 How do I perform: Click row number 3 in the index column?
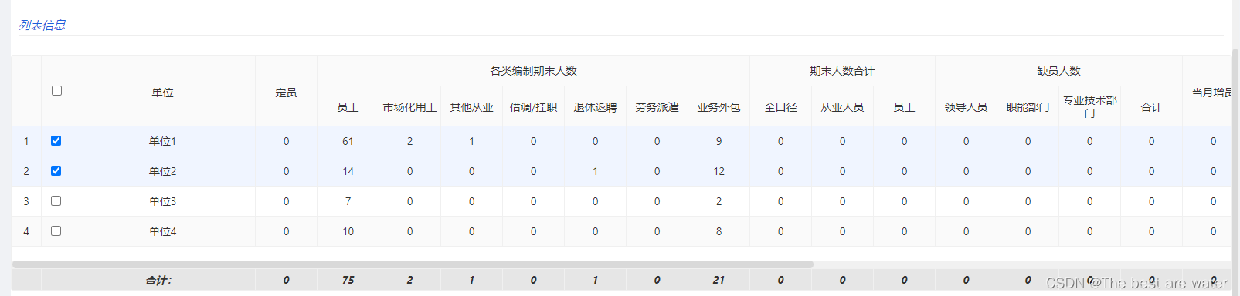[26, 201]
